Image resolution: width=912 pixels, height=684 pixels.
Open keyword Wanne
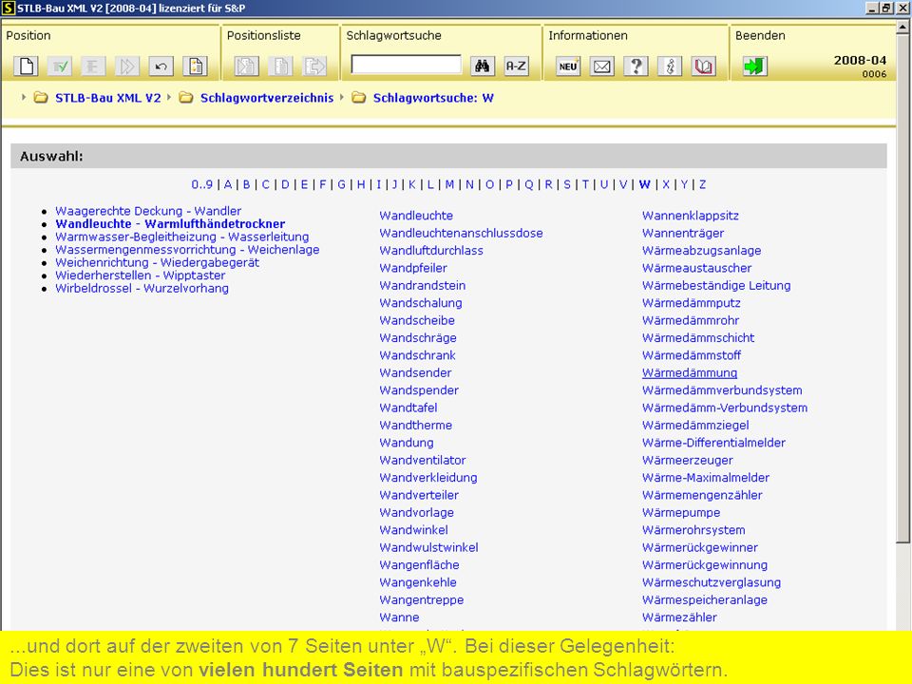click(x=400, y=617)
